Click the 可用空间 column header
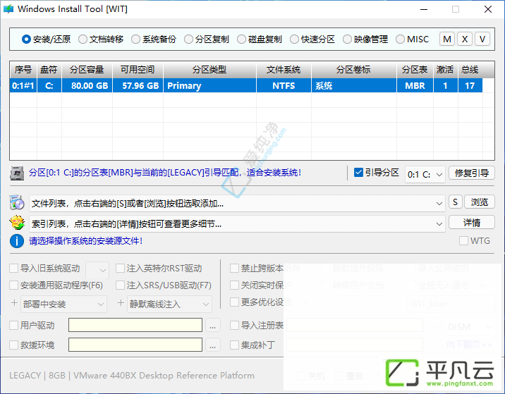 coord(138,70)
